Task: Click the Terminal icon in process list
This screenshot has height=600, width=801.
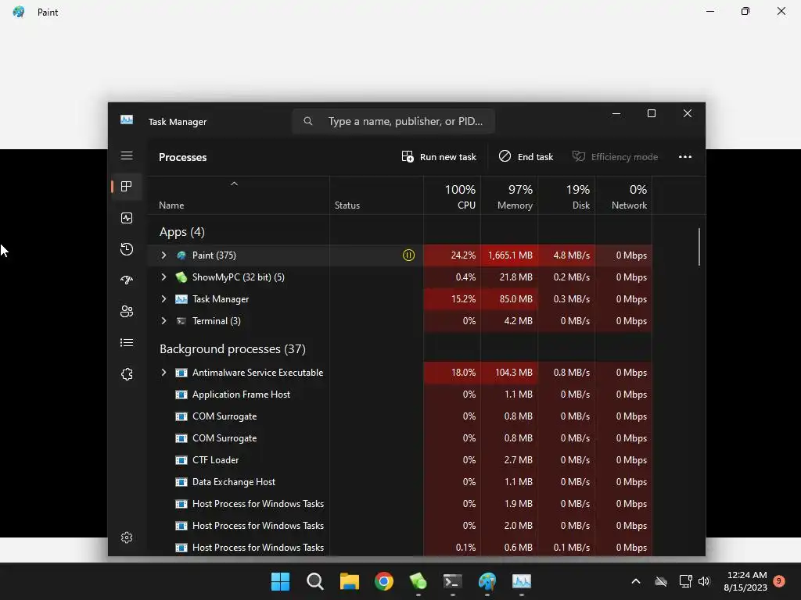Action: tap(181, 321)
